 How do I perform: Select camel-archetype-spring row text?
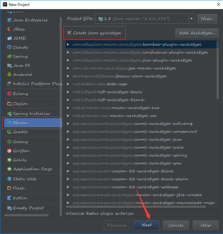pyautogui.click(x=130, y=155)
